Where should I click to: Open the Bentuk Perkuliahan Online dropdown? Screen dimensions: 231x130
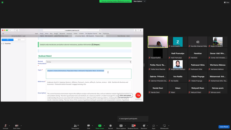point(88,62)
